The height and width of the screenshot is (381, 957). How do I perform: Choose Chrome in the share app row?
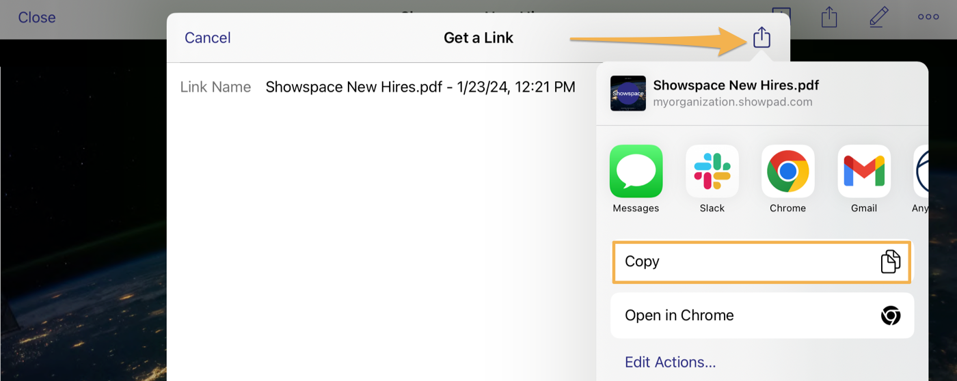(x=788, y=171)
